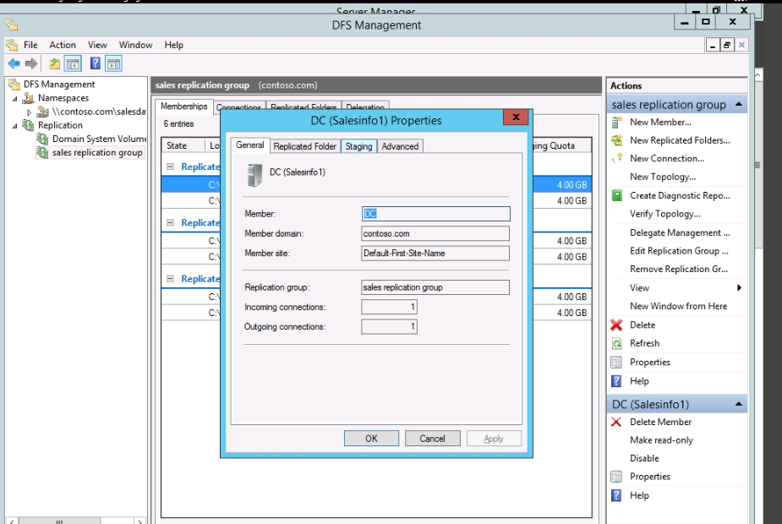Collapse the DC (Salesinfo1) actions section
The height and width of the screenshot is (524, 782).
coord(740,404)
